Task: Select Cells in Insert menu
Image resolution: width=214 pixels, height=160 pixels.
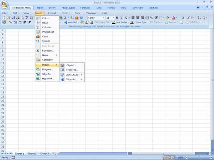Action: pos(47,18)
